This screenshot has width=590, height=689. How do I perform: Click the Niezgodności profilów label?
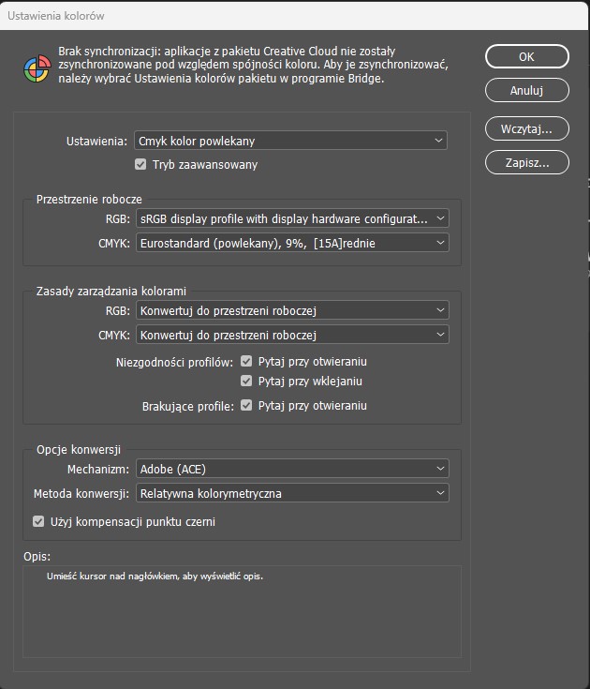[x=174, y=363]
